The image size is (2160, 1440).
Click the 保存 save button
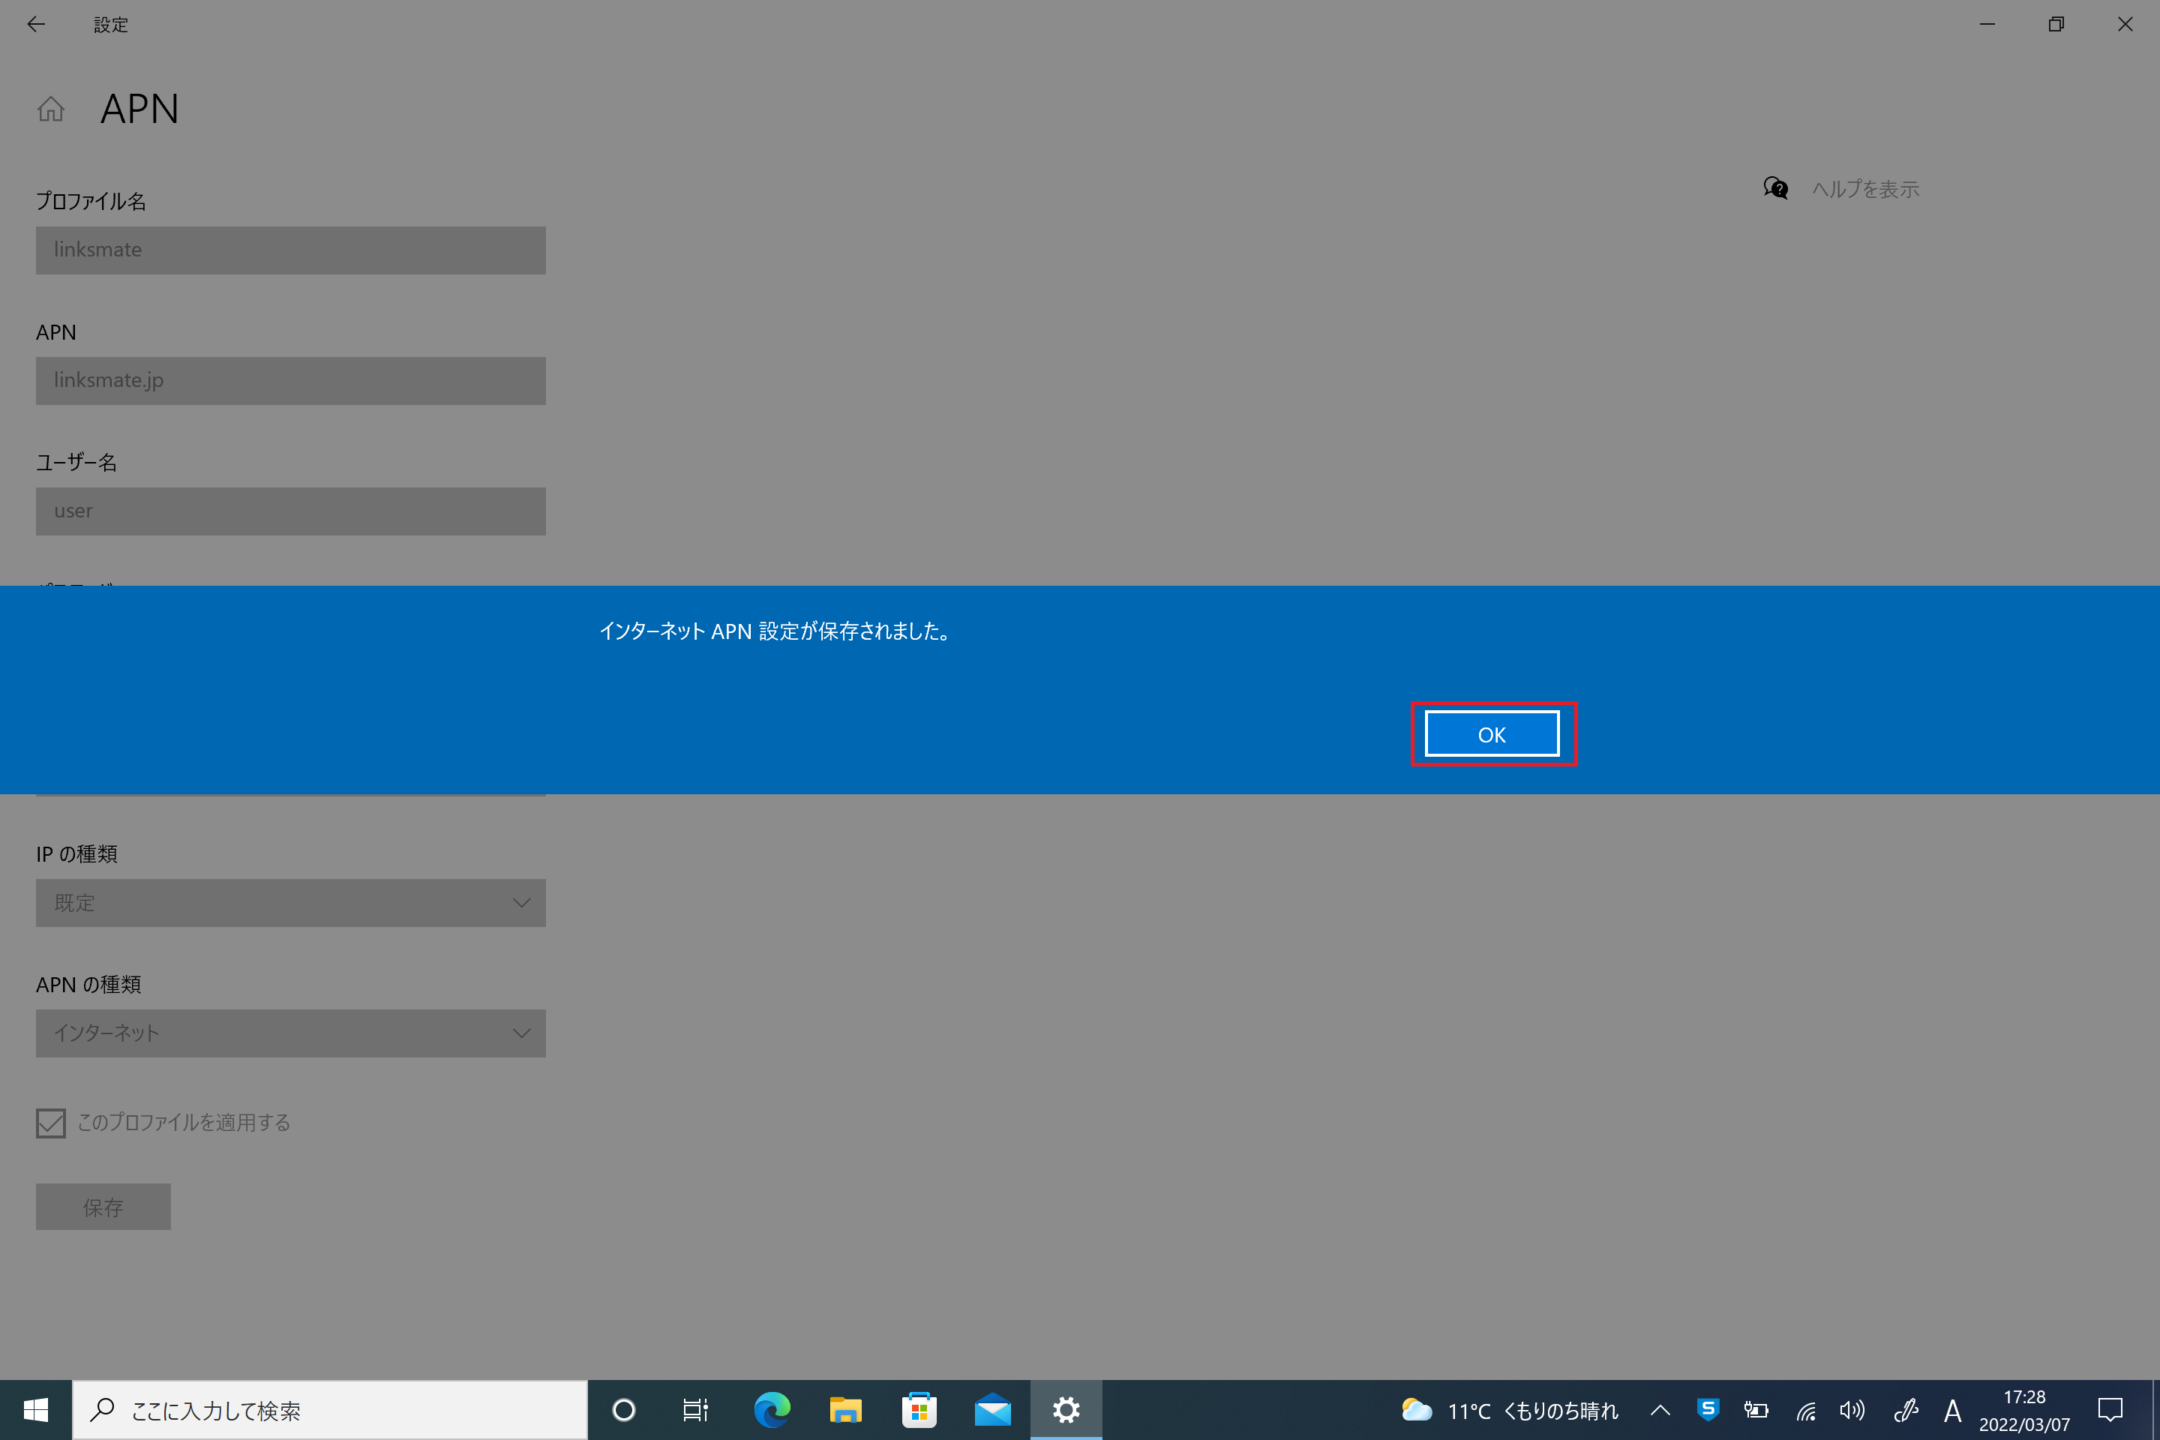[103, 1207]
